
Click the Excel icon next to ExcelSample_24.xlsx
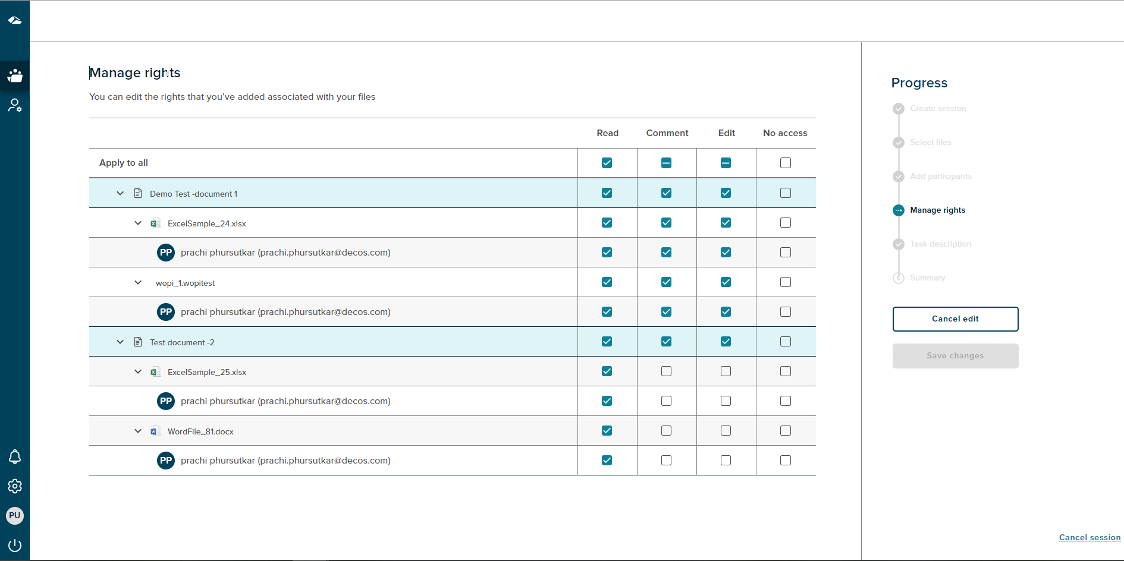(155, 223)
